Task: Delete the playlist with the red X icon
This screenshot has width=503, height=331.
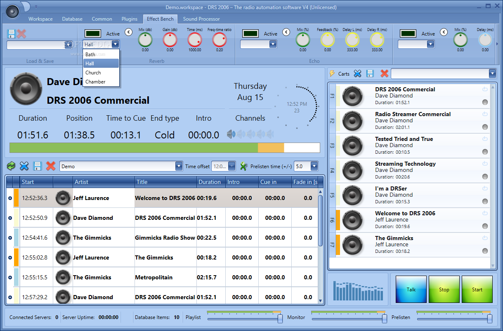Action: pyautogui.click(x=51, y=166)
